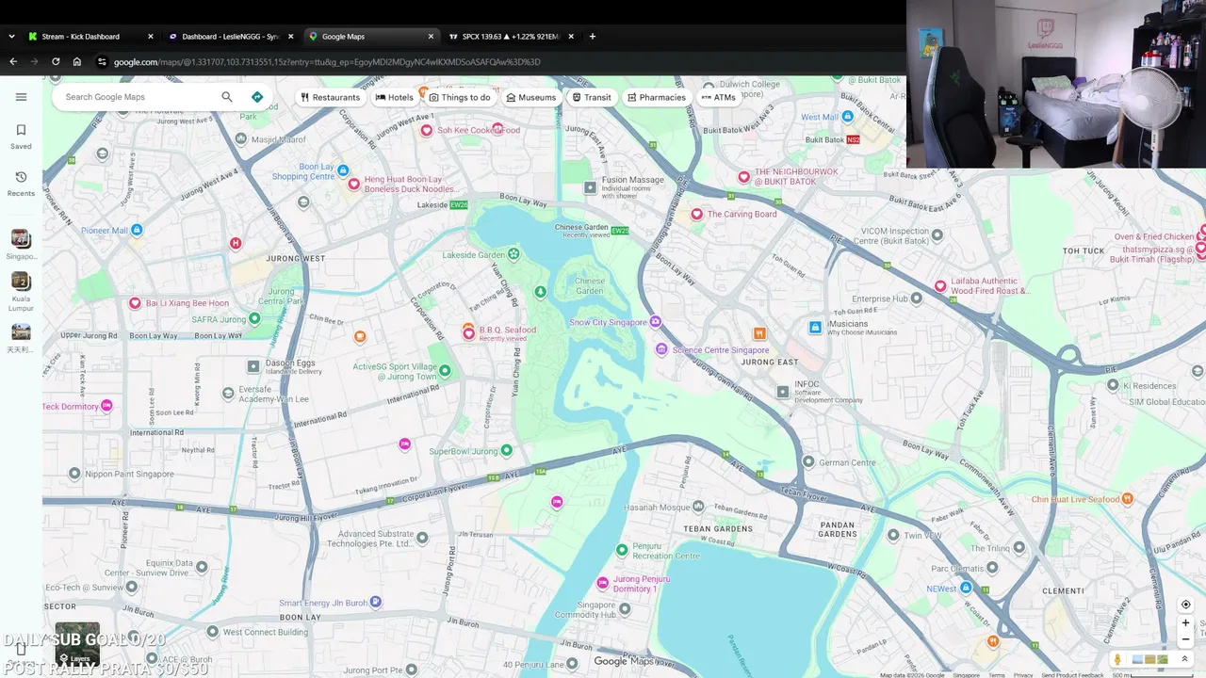Expand the map imagery options chevron
Screen dimensions: 1206x678
click(x=1185, y=659)
